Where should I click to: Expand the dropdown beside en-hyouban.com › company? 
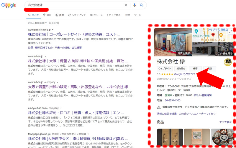[x=61, y=108]
